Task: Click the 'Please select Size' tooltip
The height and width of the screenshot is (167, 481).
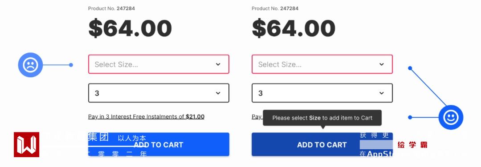Action: (322, 118)
